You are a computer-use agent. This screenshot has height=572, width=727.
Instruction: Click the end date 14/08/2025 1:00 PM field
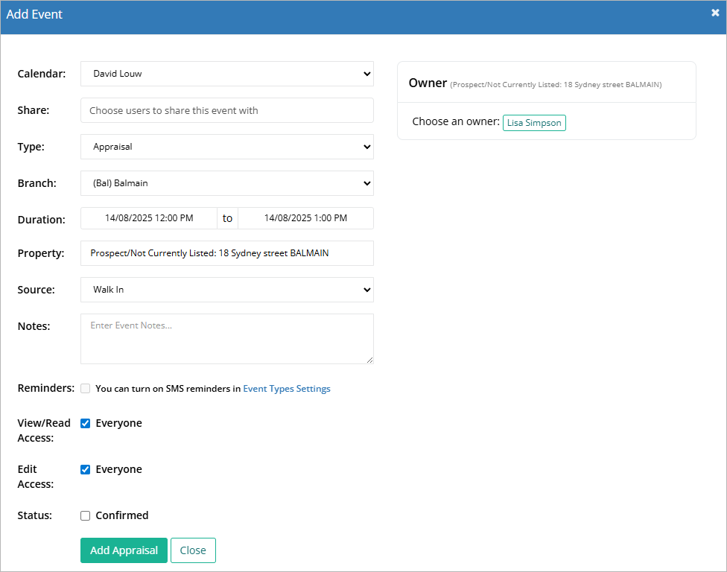click(x=305, y=218)
